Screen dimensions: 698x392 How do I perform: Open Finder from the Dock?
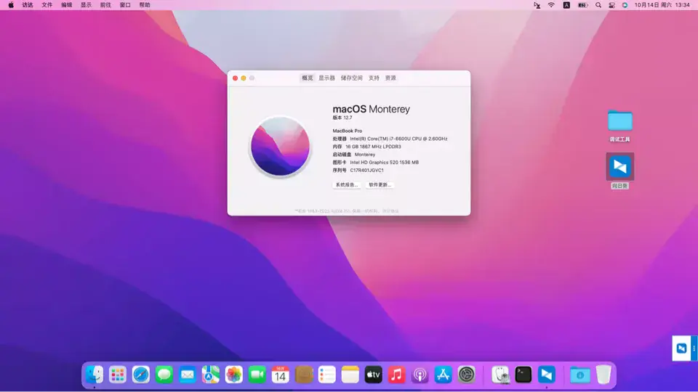pos(95,375)
